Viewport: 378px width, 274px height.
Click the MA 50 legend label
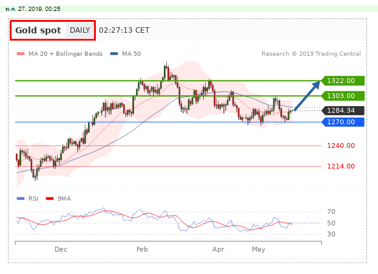[131, 54]
